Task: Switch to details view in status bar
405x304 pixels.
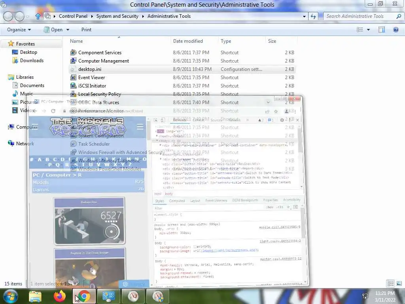Action: point(390,283)
